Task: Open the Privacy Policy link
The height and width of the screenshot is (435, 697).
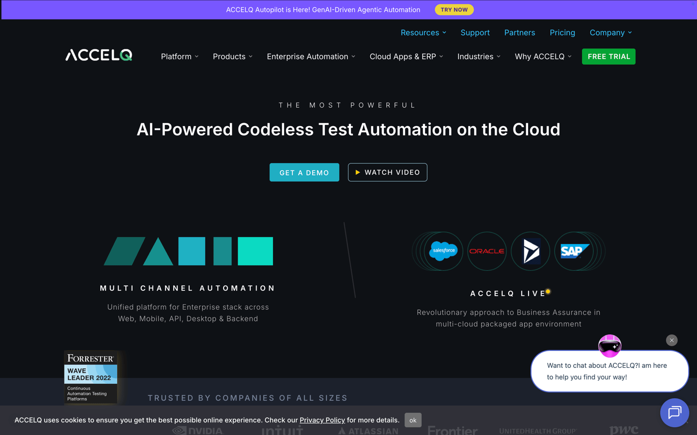Action: pyautogui.click(x=322, y=420)
